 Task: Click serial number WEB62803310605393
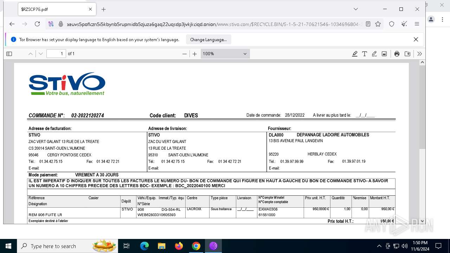[156, 215]
